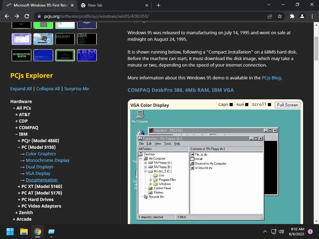The height and width of the screenshot is (239, 319).
Task: Click Chrome icon on taskbar
Action: pyautogui.click(x=38, y=232)
